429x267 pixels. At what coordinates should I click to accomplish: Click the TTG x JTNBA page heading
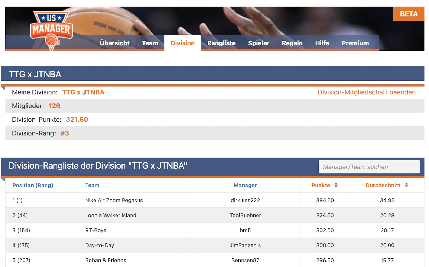[x=35, y=74]
